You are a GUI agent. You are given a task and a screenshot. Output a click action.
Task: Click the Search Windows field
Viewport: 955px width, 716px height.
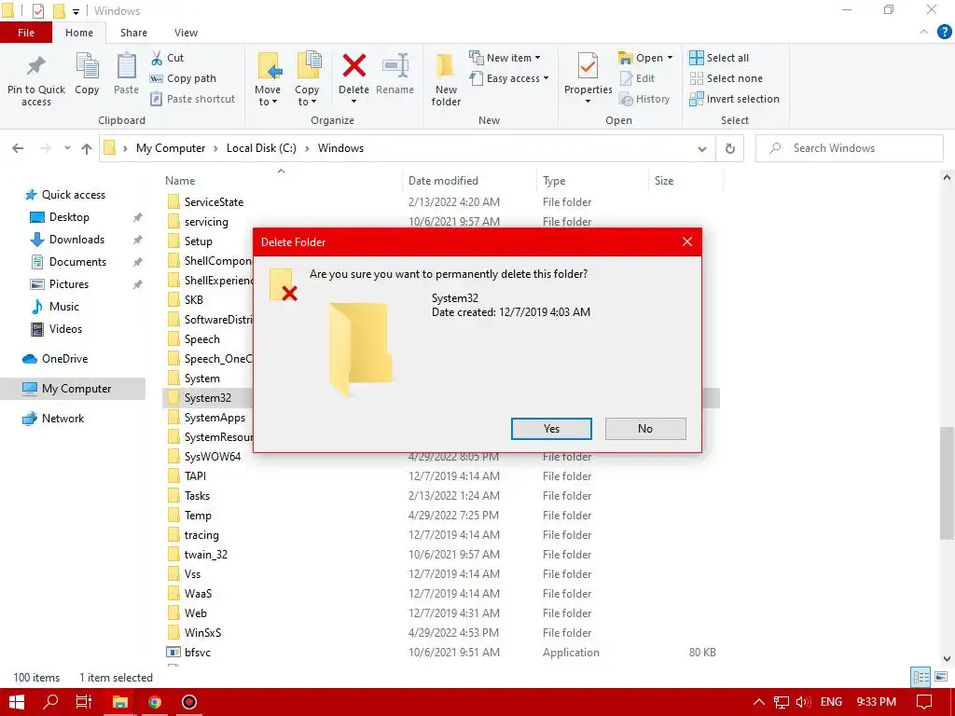(850, 148)
